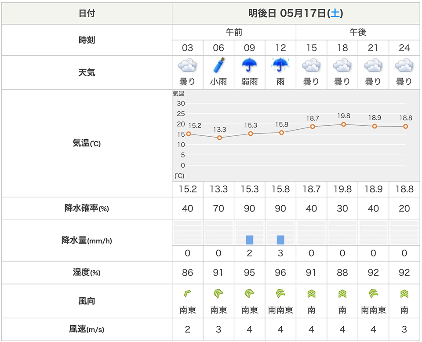Click the blue 土 day label
The height and width of the screenshot is (342, 422).
[335, 13]
